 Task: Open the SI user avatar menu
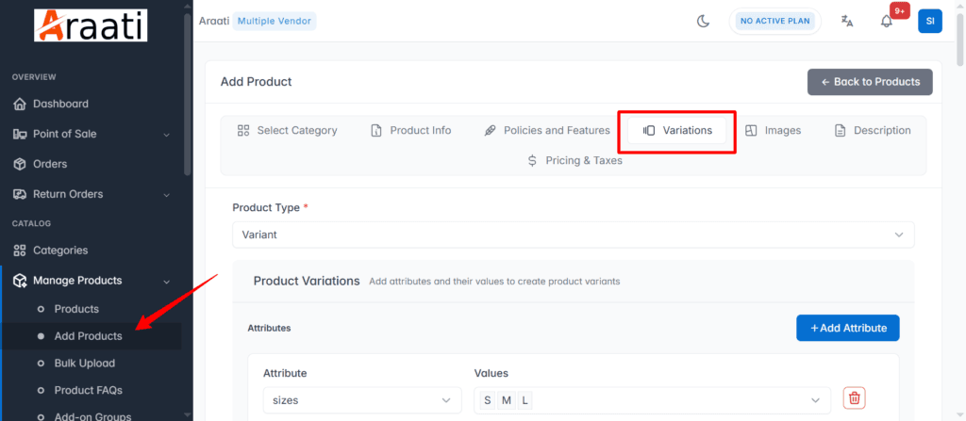pyautogui.click(x=930, y=21)
